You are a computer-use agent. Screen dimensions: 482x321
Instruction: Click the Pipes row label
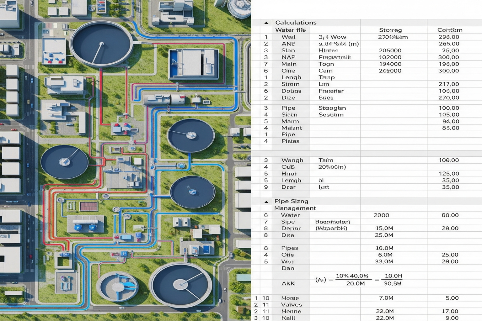pos(289,248)
